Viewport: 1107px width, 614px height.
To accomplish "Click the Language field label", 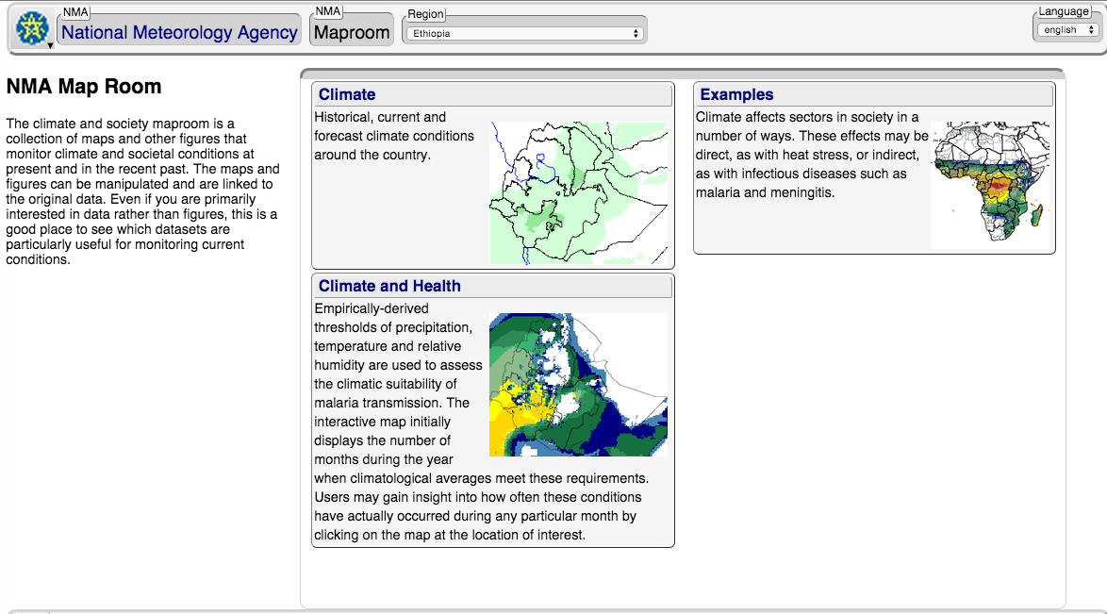I will click(1063, 11).
